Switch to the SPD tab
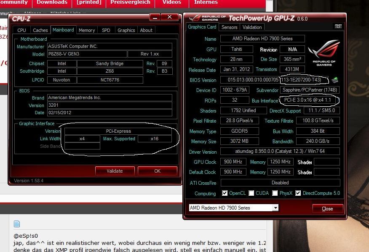 tap(106, 30)
